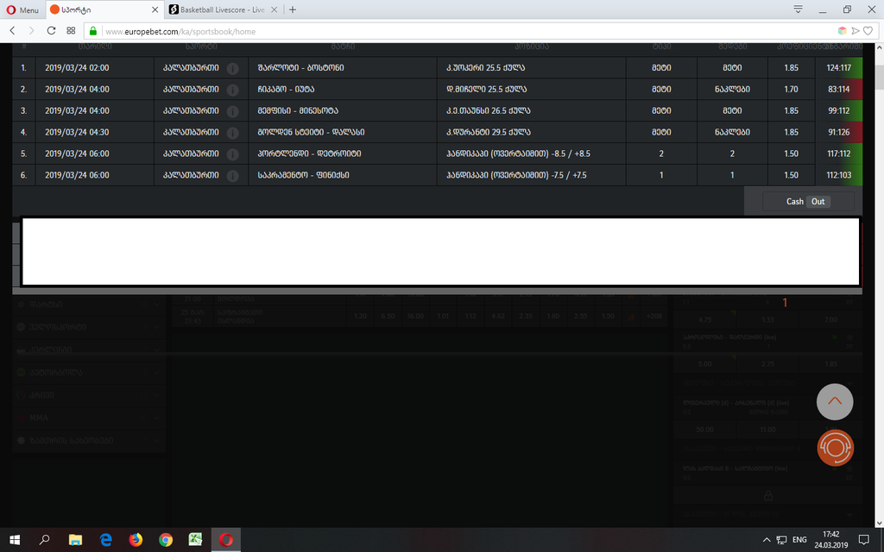
Task: Open the orange live support chat button
Action: (835, 448)
